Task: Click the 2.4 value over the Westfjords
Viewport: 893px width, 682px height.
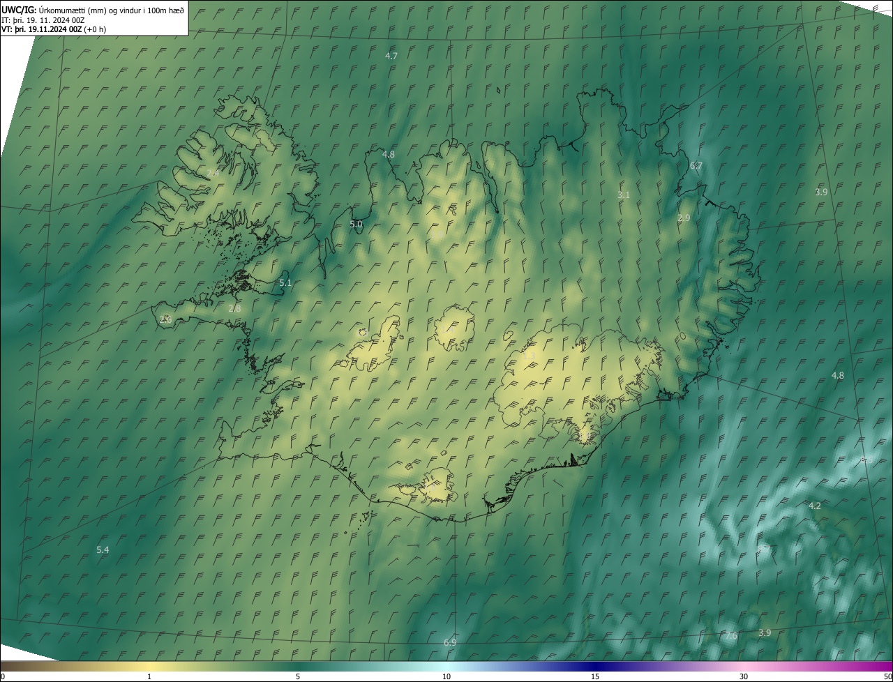Action: (213, 173)
